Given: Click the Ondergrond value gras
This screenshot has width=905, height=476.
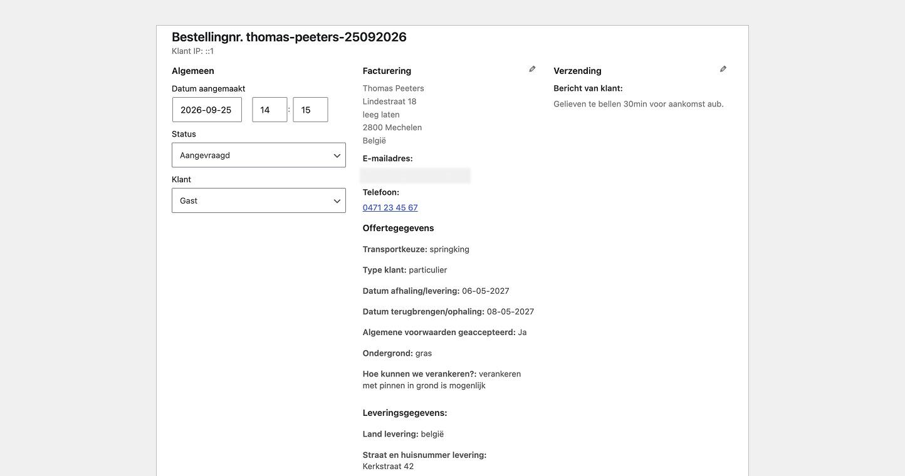Looking at the screenshot, I should 424,353.
